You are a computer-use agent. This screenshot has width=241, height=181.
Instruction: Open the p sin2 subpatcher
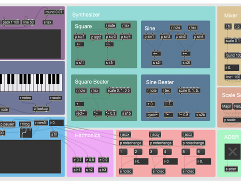[166, 37]
